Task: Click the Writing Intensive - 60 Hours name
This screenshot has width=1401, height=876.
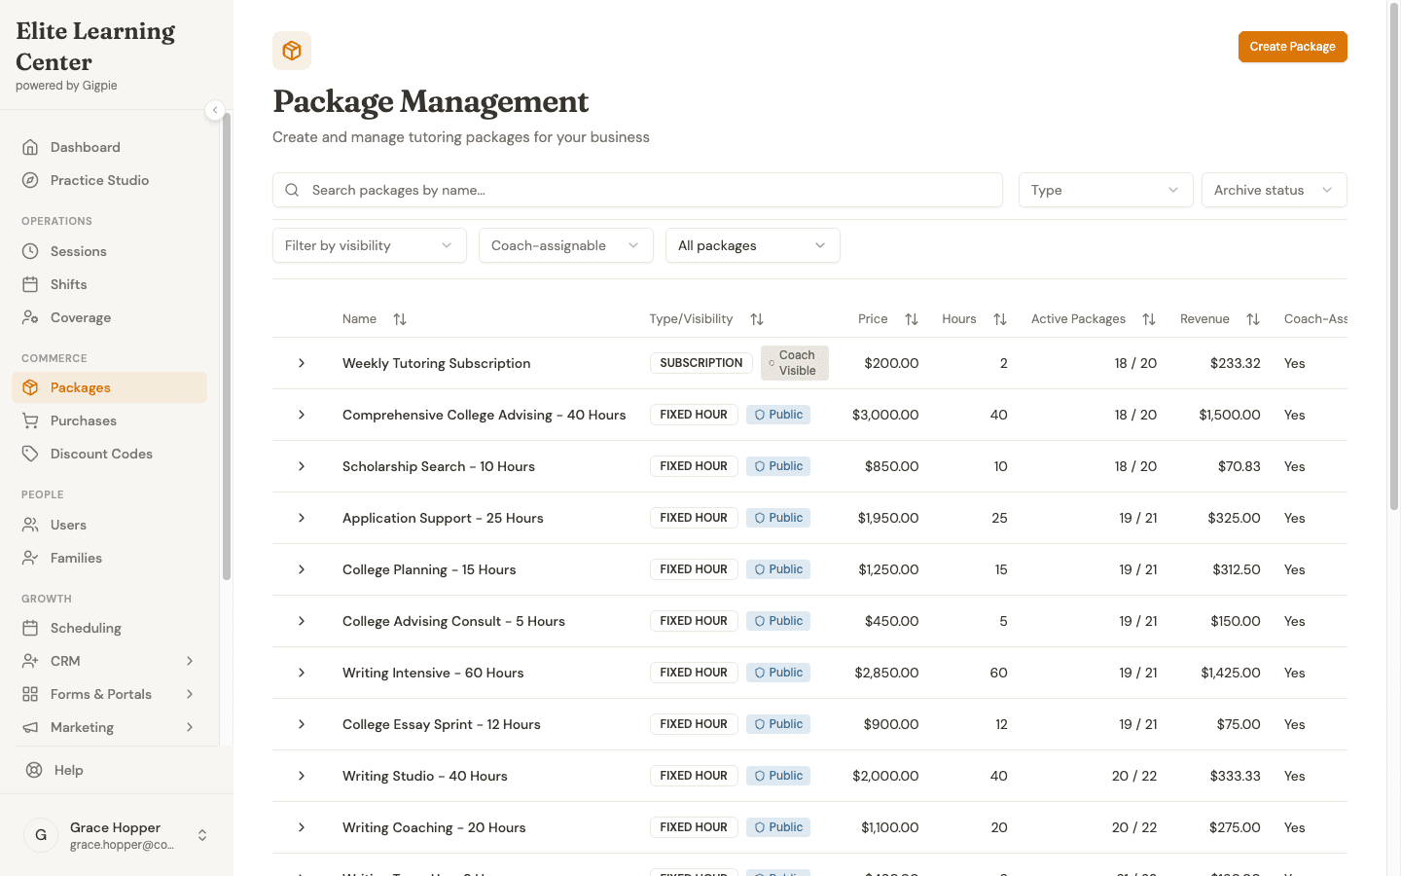Action: (433, 673)
